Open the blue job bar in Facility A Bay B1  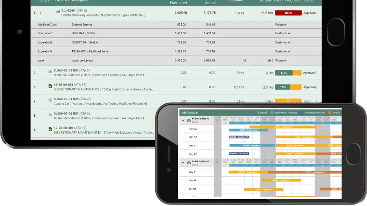click(x=252, y=146)
